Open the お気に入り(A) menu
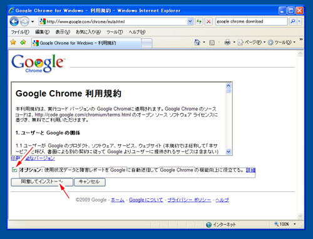The height and width of the screenshot is (239, 313). click(x=88, y=32)
